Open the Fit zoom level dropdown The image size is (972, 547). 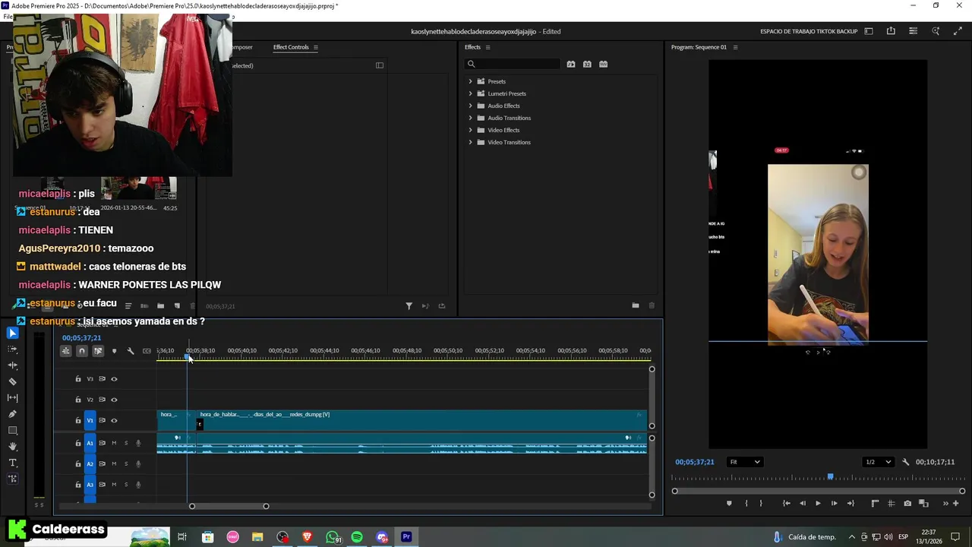pos(744,462)
